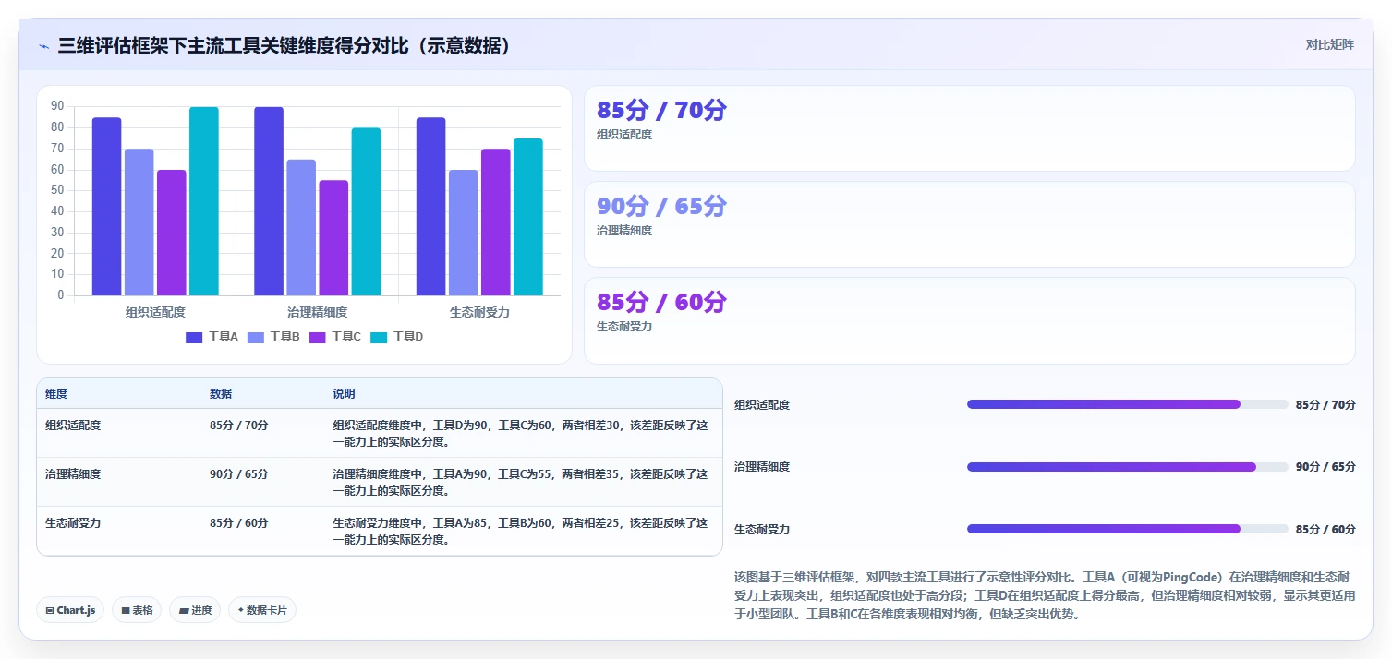Click the 维度 column header
This screenshot has width=1392, height=659.
coord(56,394)
